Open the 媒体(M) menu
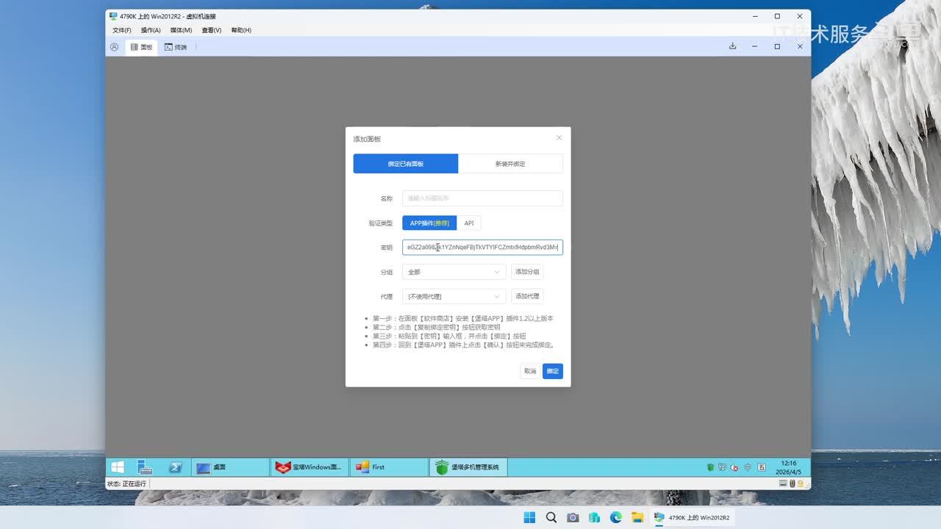Viewport: 941px width, 529px height. click(181, 30)
